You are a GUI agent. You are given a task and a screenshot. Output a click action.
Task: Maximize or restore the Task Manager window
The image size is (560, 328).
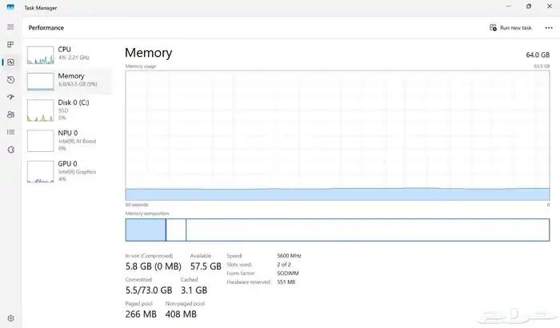(528, 6)
